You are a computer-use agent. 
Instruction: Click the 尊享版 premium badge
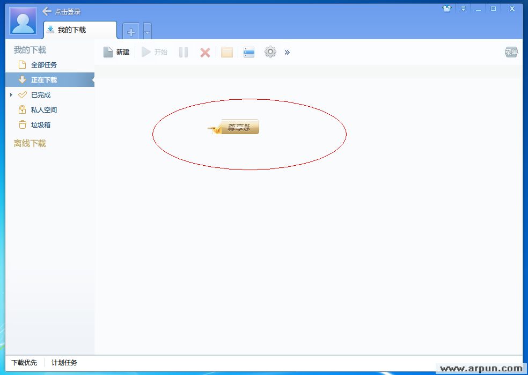[238, 127]
